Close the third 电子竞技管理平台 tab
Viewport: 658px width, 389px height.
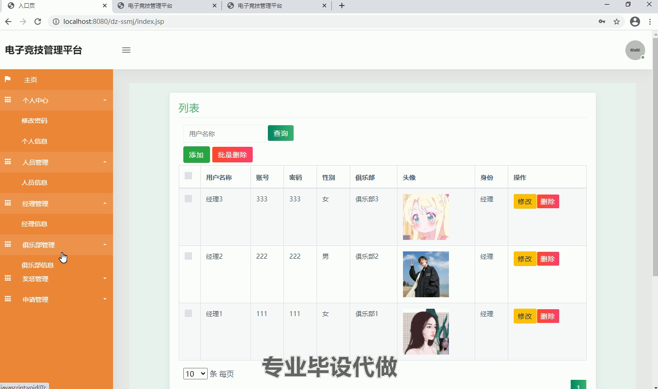pos(324,6)
